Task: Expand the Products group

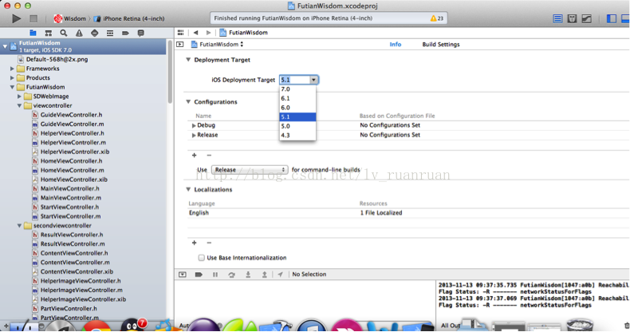Action: [12, 78]
